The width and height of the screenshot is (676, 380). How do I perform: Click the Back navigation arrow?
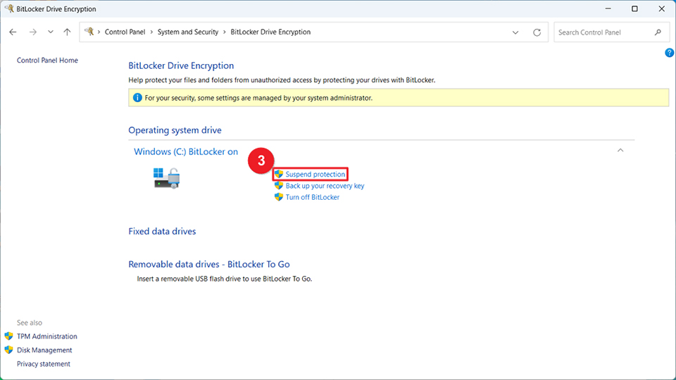(x=13, y=32)
